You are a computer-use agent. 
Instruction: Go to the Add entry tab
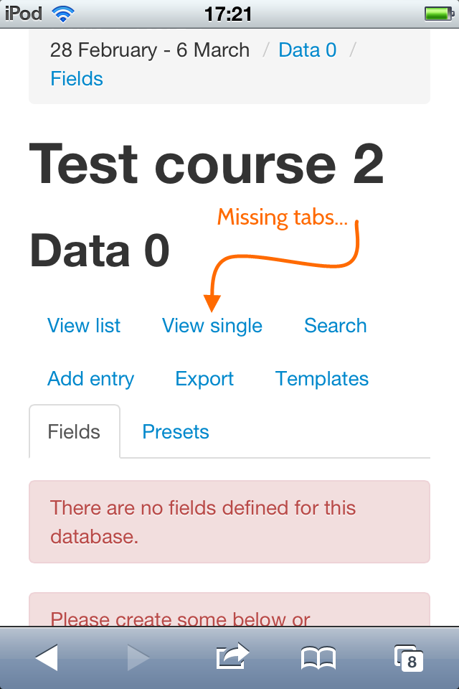(90, 378)
